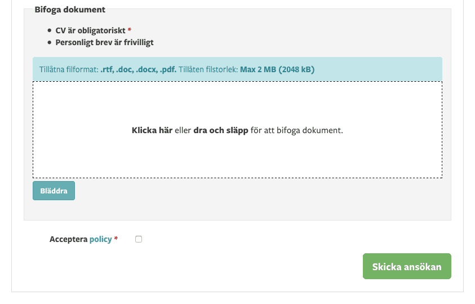The image size is (475, 304).
Task: Select the 'Bifoga dokument' section heading
Action: click(70, 10)
